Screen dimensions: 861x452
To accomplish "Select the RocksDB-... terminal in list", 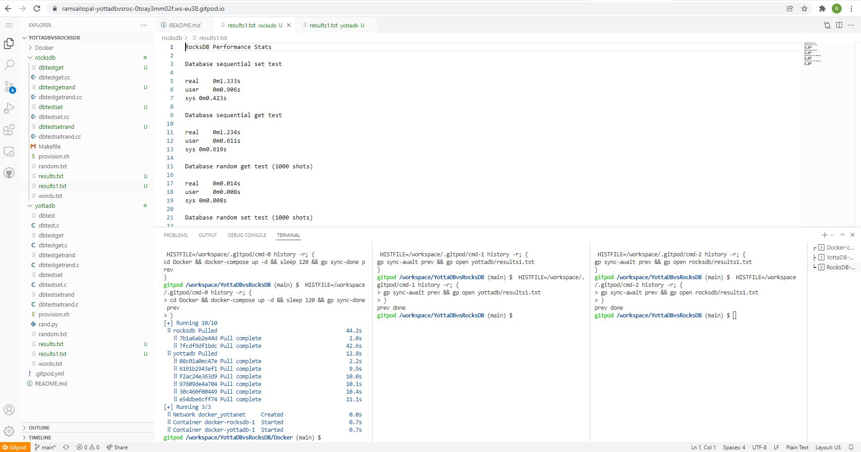I will tap(835, 267).
